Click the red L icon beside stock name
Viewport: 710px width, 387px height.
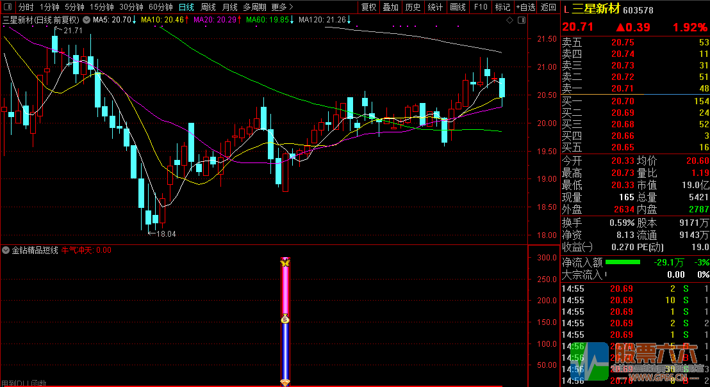click(x=566, y=9)
